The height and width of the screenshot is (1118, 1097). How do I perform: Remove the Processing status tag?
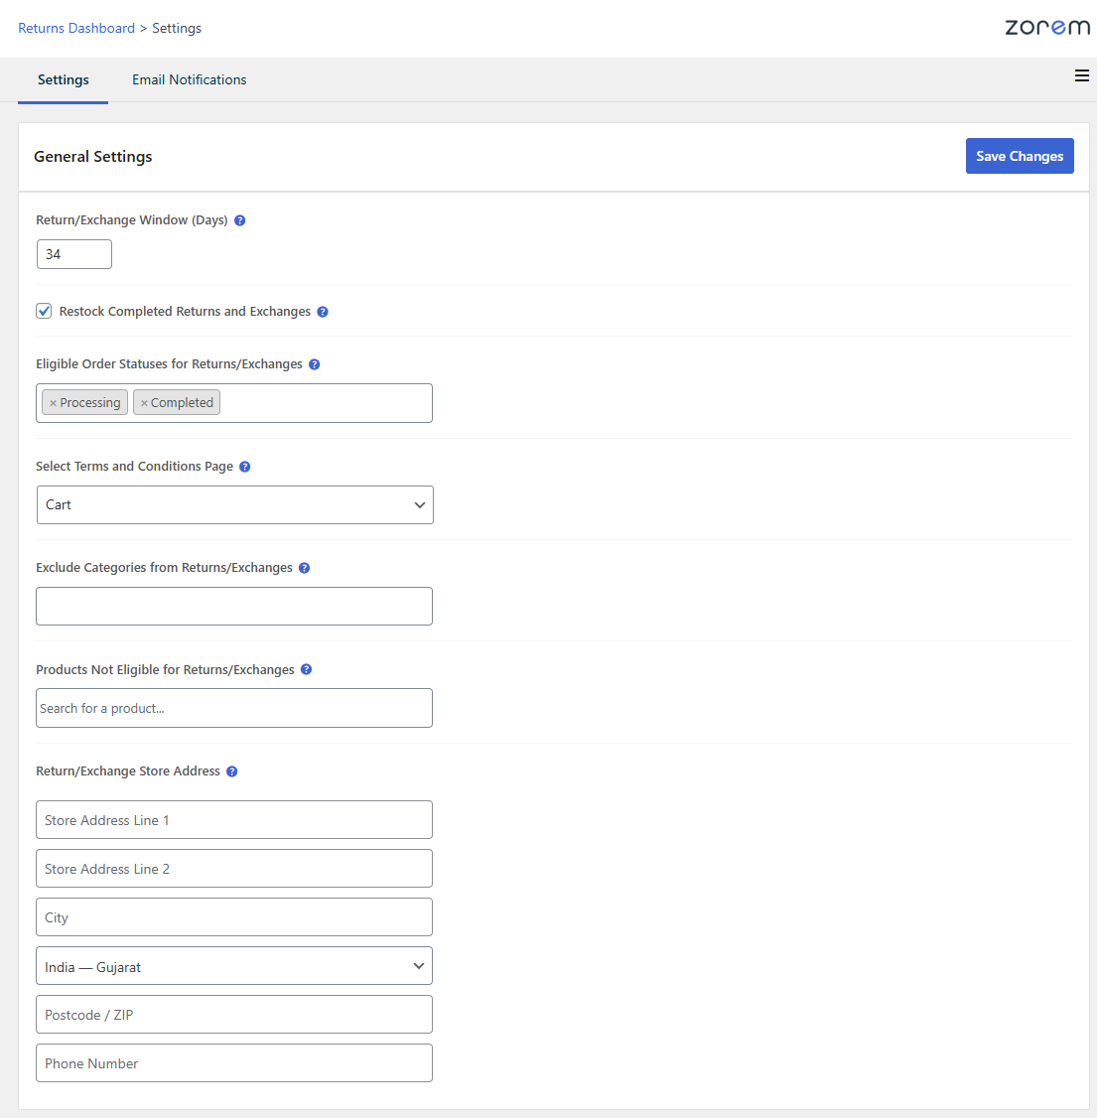(x=53, y=403)
